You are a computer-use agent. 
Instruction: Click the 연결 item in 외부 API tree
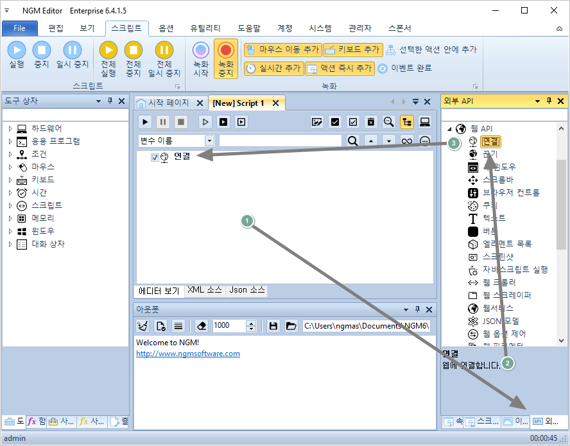[x=490, y=141]
